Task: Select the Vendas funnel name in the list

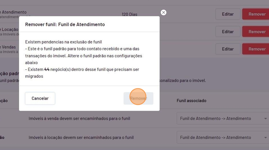Action: (x=8, y=47)
